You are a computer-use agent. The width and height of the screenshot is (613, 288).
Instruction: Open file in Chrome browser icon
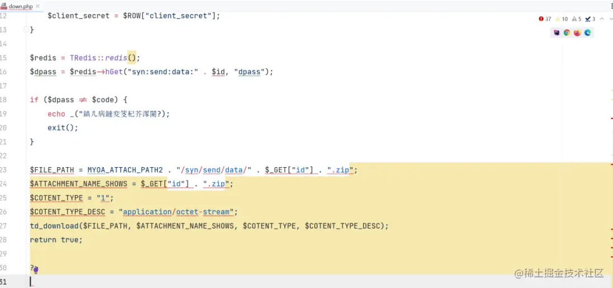point(567,33)
